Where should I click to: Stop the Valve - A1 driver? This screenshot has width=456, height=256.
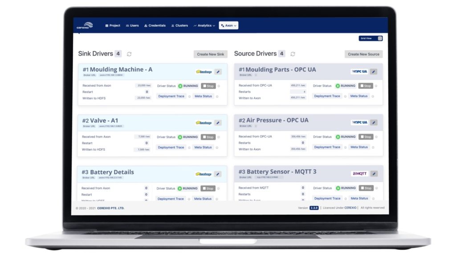(x=208, y=137)
